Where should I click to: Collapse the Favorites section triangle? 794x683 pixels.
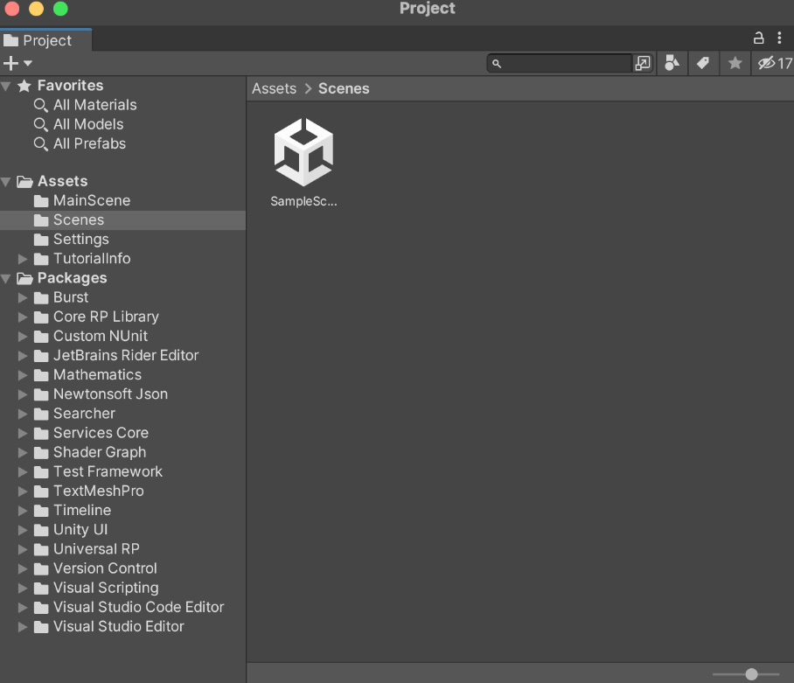pyautogui.click(x=6, y=86)
